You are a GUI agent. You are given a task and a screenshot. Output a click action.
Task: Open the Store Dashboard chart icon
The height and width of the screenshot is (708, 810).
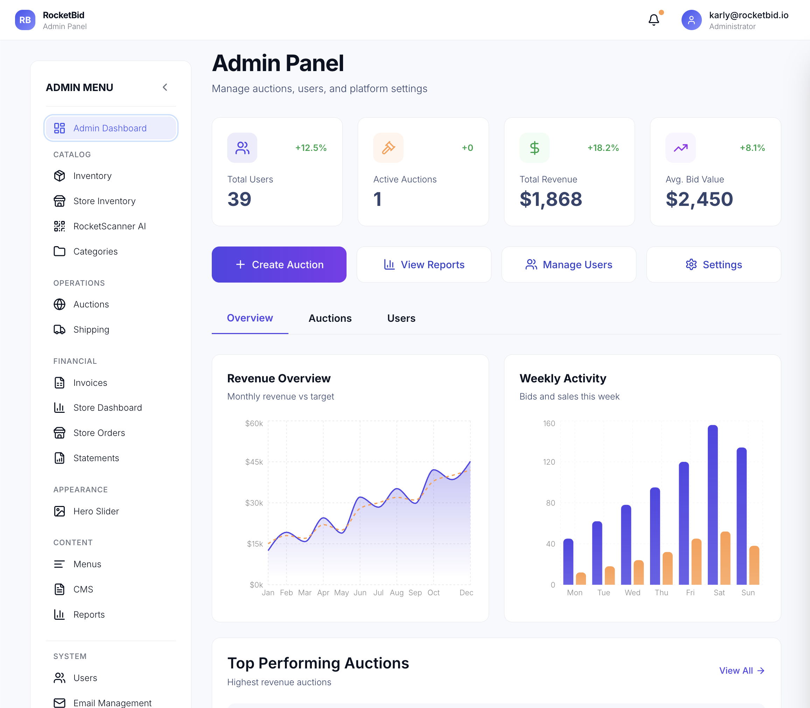tap(60, 407)
